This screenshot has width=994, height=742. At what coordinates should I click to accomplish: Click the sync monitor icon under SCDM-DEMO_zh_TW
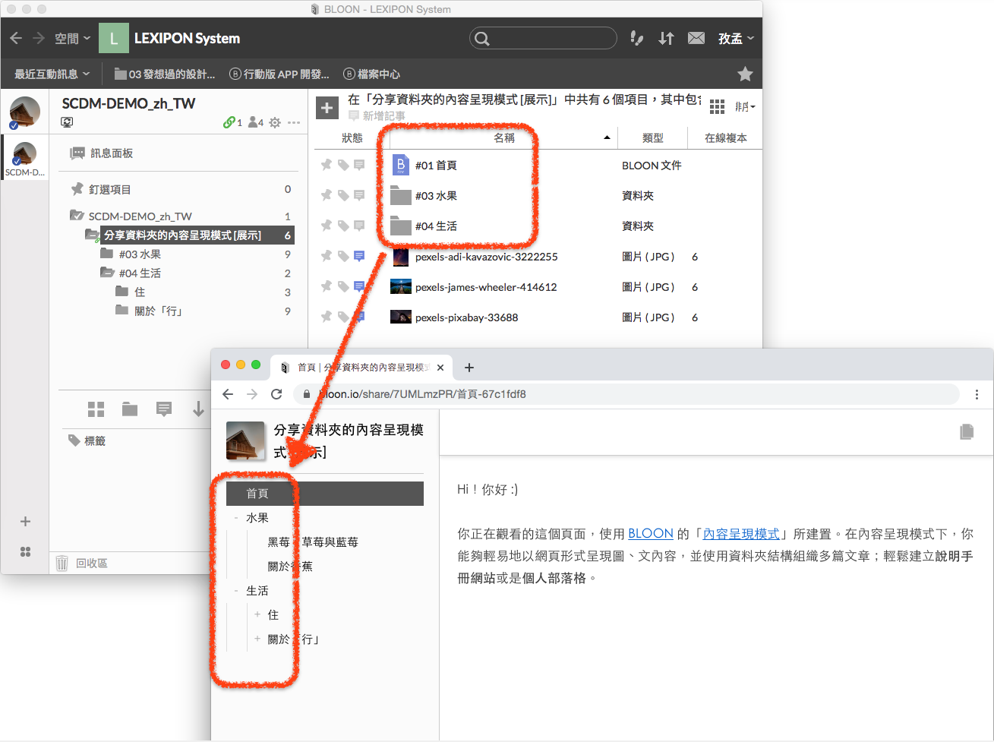(67, 122)
